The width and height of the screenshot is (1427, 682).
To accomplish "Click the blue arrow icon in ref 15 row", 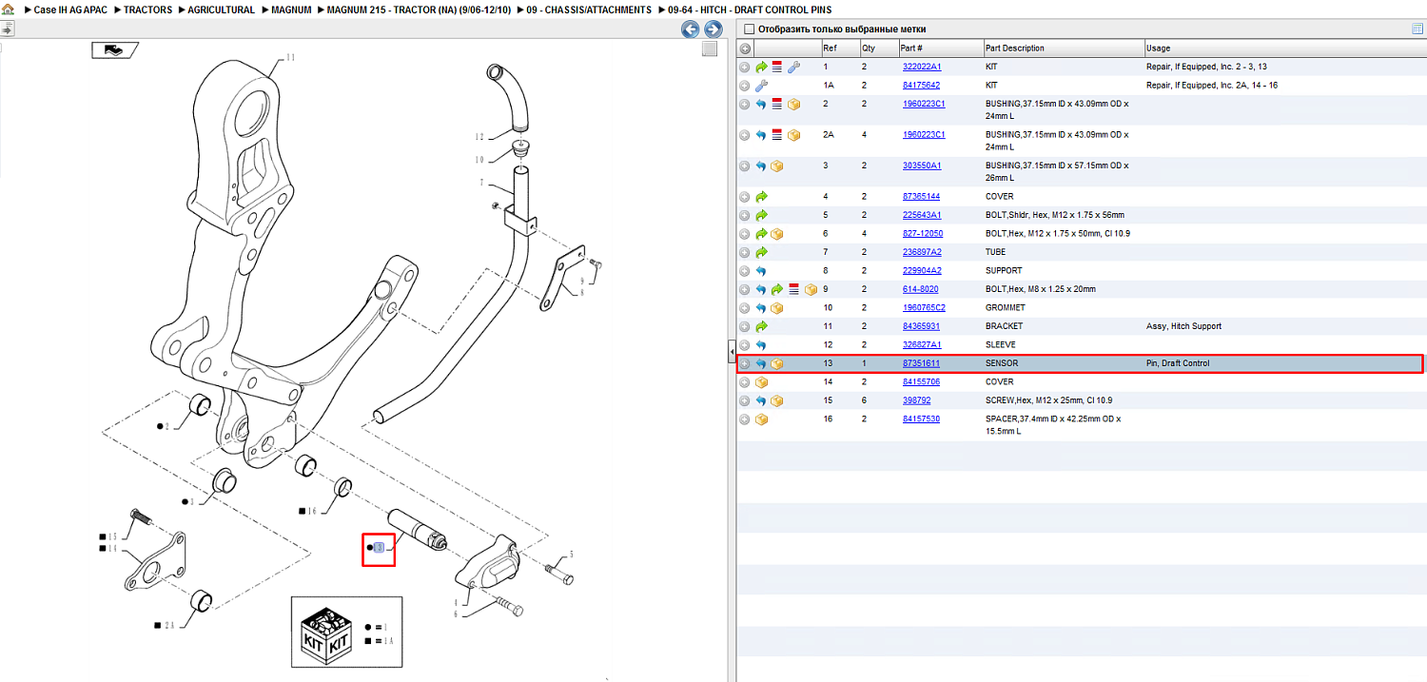I will pyautogui.click(x=761, y=400).
